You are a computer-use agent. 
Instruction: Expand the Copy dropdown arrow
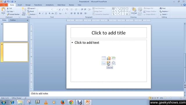[x=14, y=11]
